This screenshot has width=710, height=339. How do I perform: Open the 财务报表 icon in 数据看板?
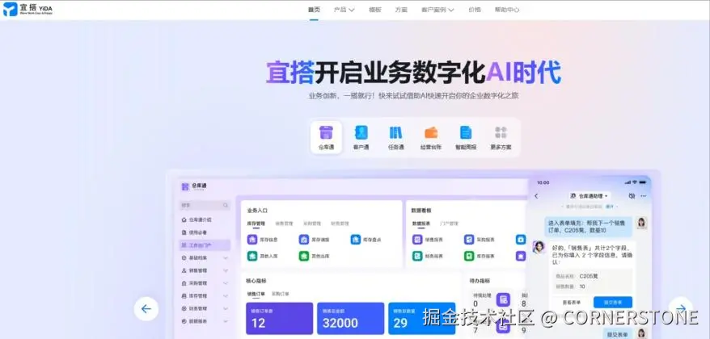pos(417,256)
